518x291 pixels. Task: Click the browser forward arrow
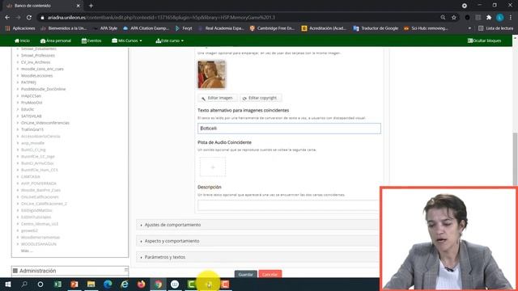pyautogui.click(x=18, y=18)
